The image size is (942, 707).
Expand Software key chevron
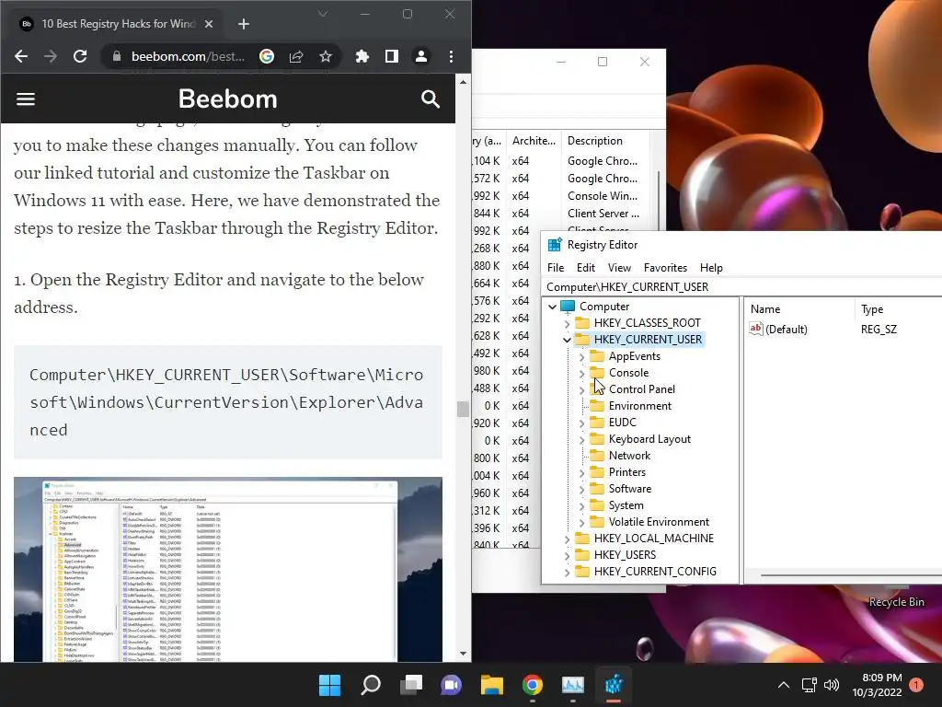click(581, 490)
